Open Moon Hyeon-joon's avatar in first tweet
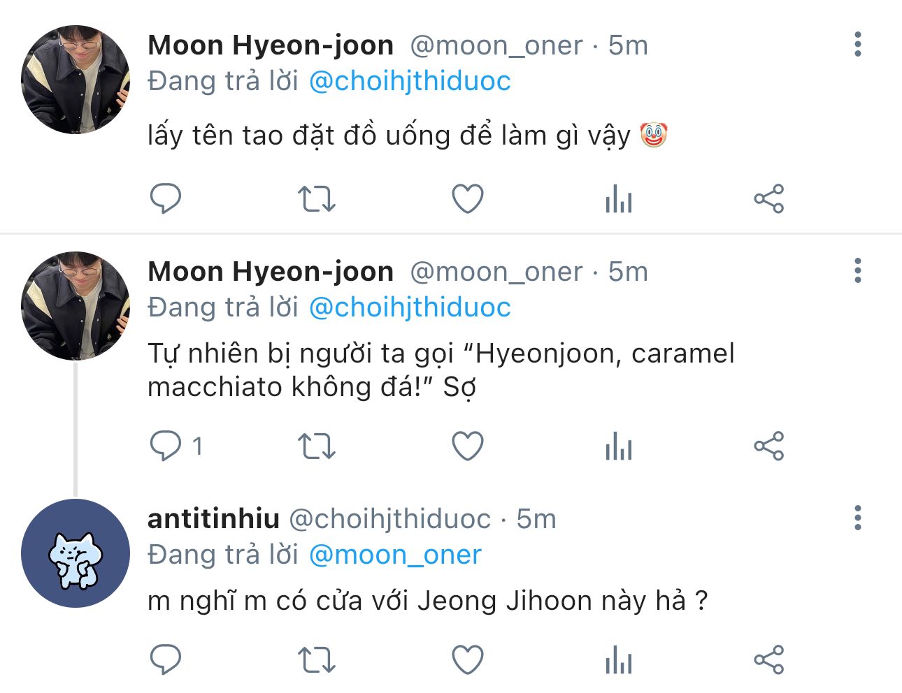The width and height of the screenshot is (902, 693). click(x=76, y=80)
